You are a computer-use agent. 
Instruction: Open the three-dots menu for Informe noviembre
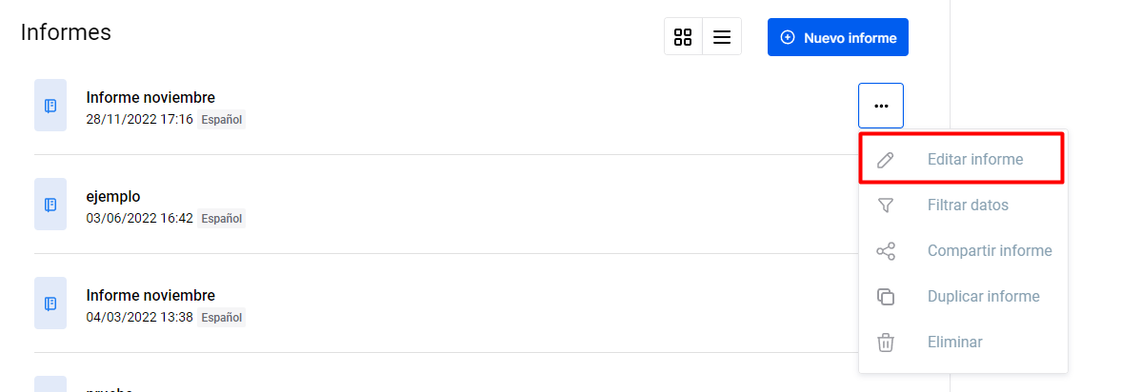(x=881, y=106)
